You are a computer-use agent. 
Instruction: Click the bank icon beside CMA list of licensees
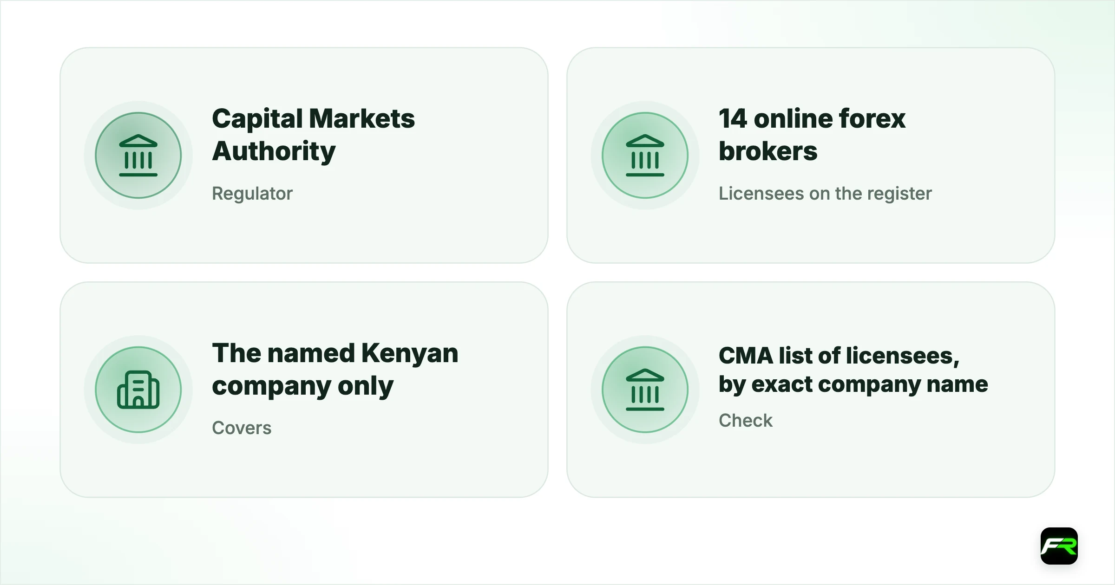coord(645,390)
